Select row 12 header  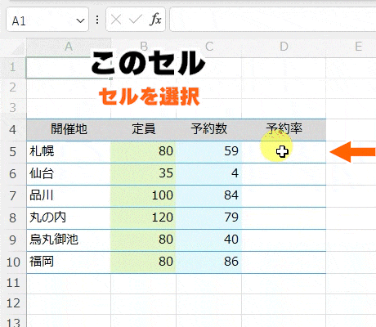click(x=13, y=303)
